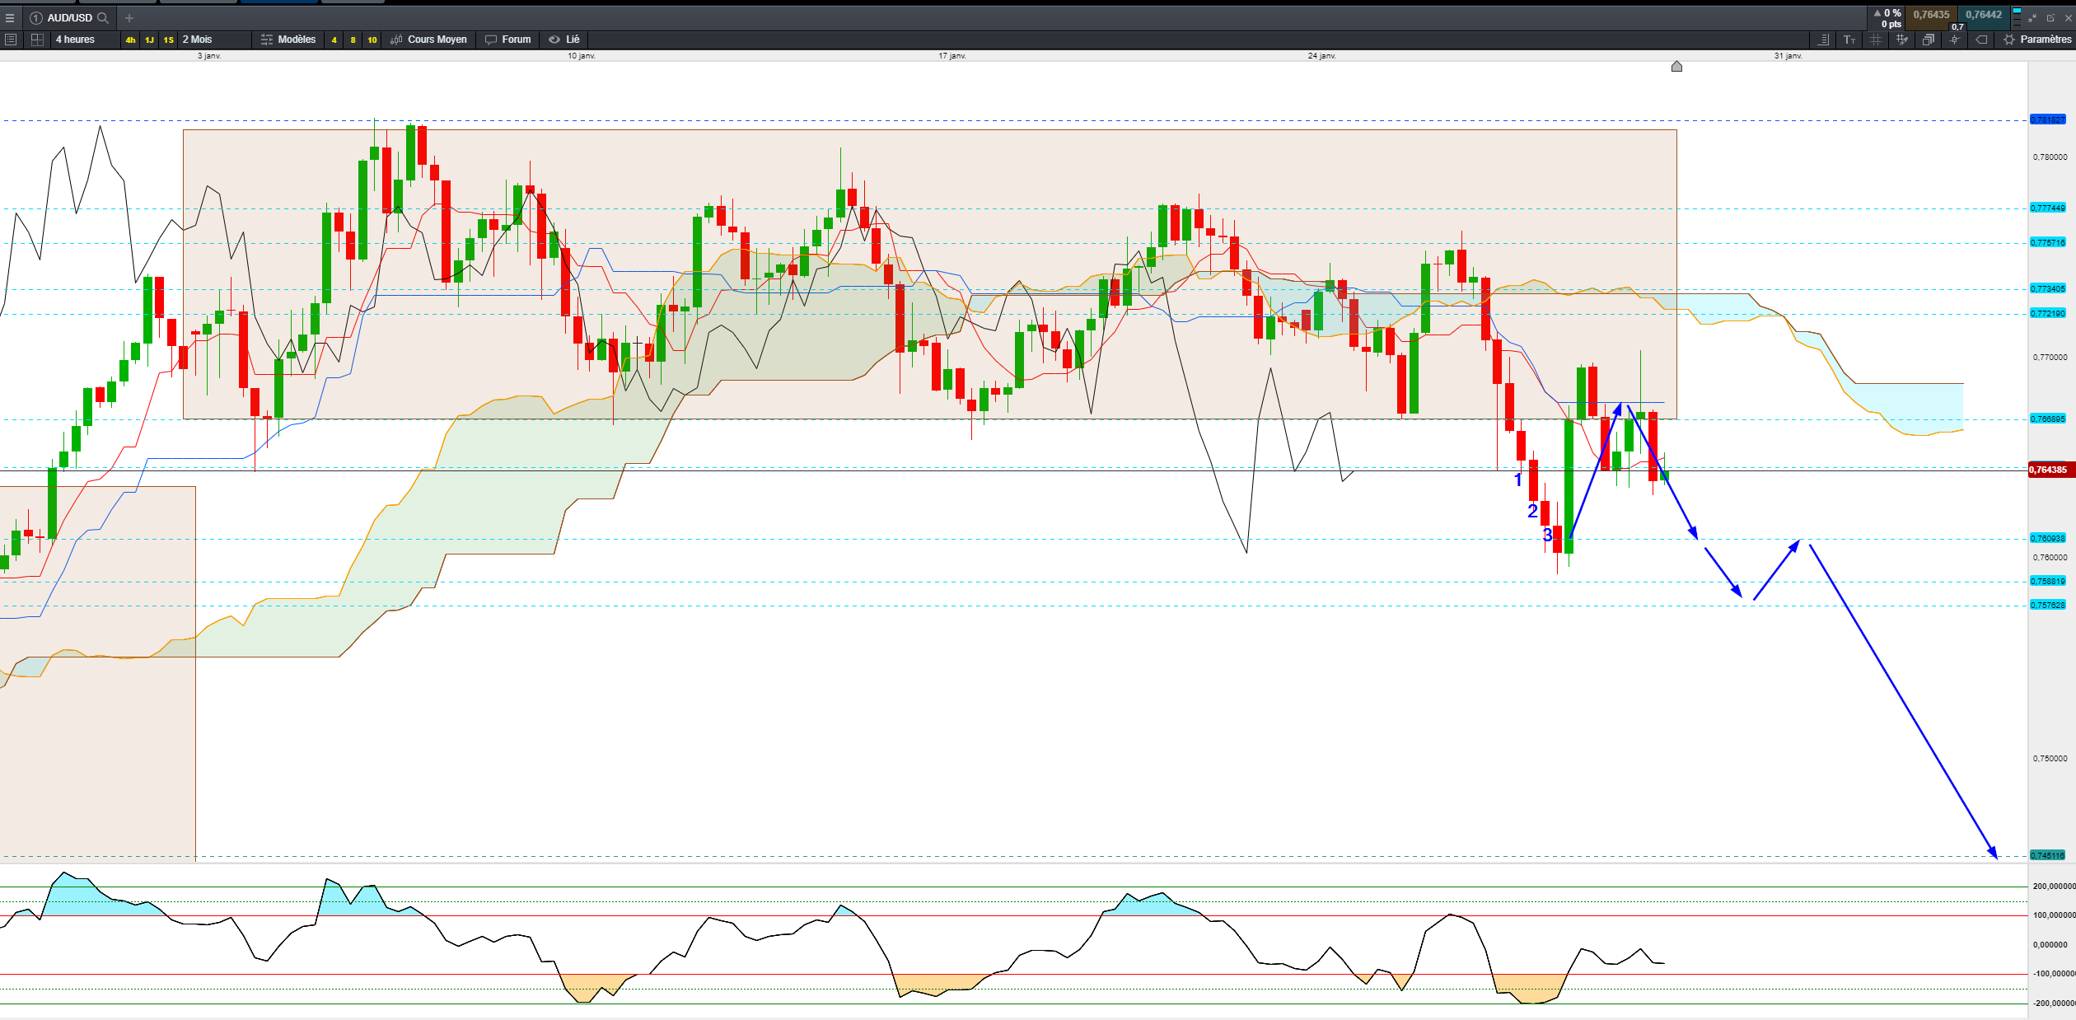Click the 0,760938 price level label
This screenshot has width=2076, height=1020.
coord(2048,539)
